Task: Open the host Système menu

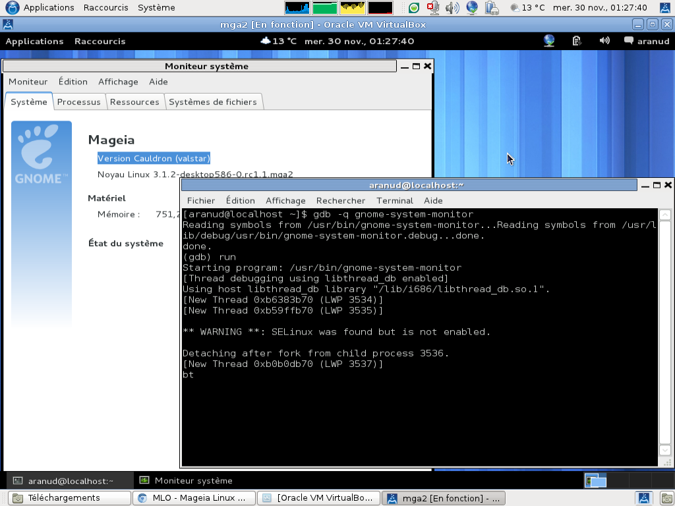Action: point(156,8)
